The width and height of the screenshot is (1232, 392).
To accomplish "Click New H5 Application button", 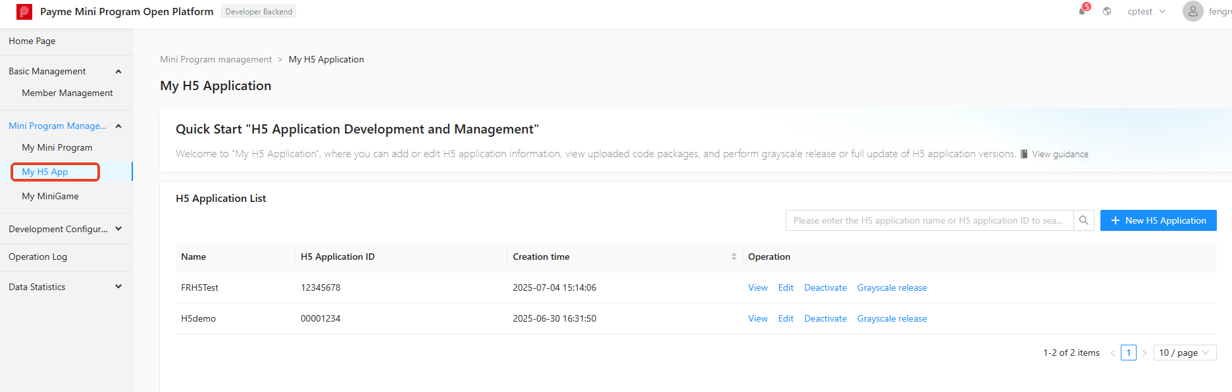I will point(1158,220).
